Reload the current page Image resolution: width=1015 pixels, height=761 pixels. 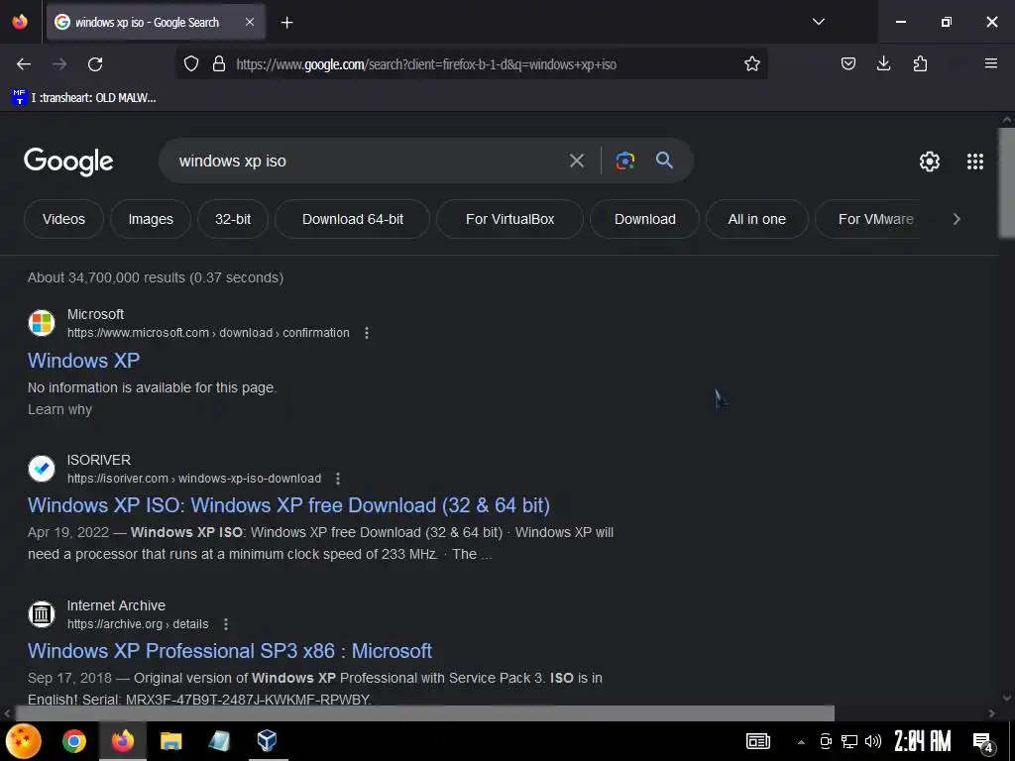click(95, 64)
